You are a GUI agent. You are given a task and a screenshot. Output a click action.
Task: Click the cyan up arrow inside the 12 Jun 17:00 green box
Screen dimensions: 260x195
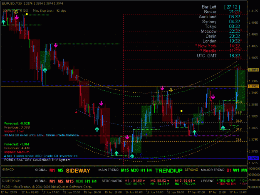pyautogui.click(x=45, y=70)
